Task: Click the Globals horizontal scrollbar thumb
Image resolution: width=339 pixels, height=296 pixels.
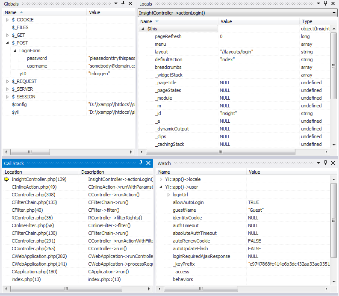Action: click(x=30, y=152)
